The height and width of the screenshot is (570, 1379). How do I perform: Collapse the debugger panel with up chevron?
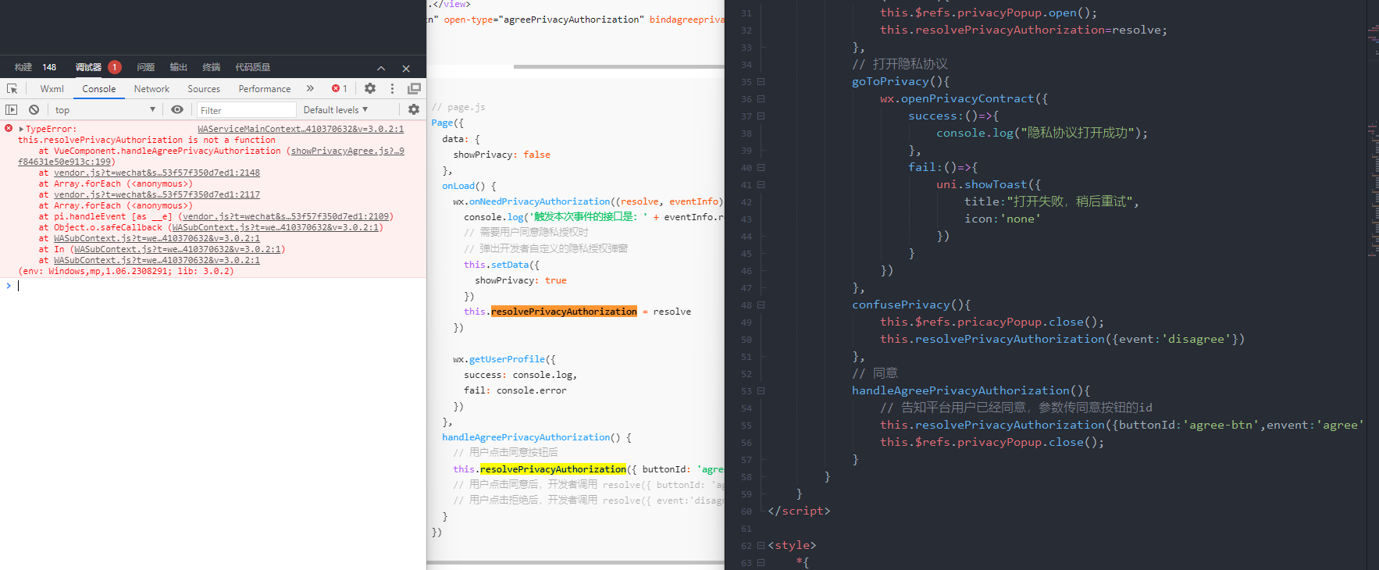(381, 69)
